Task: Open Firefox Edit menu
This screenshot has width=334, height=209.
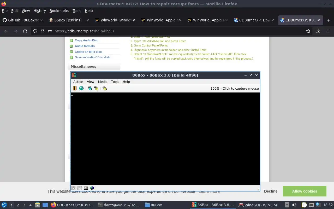Action: [15, 11]
